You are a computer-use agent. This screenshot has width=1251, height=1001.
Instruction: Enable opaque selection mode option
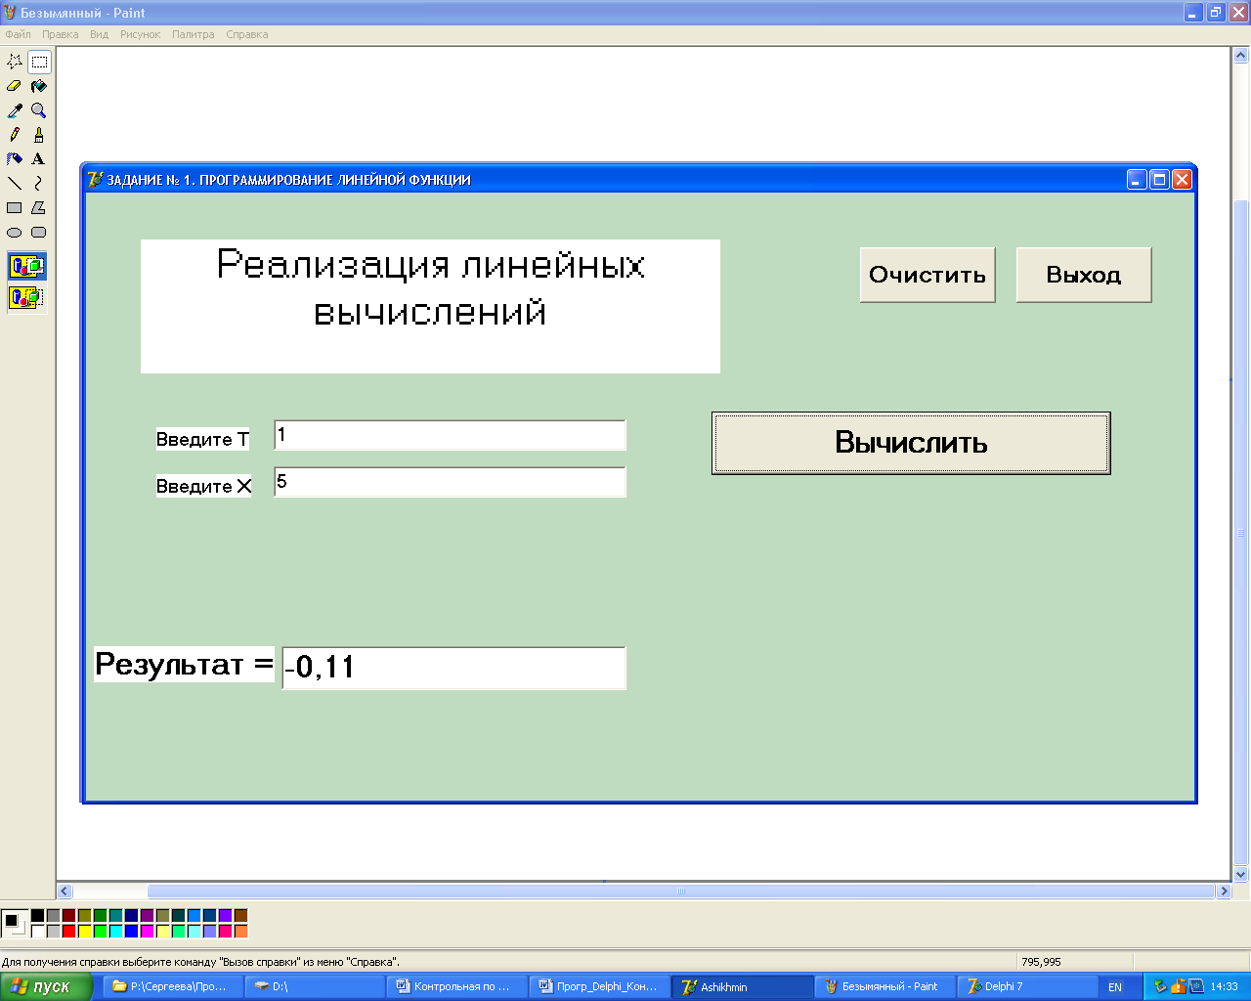coord(26,266)
